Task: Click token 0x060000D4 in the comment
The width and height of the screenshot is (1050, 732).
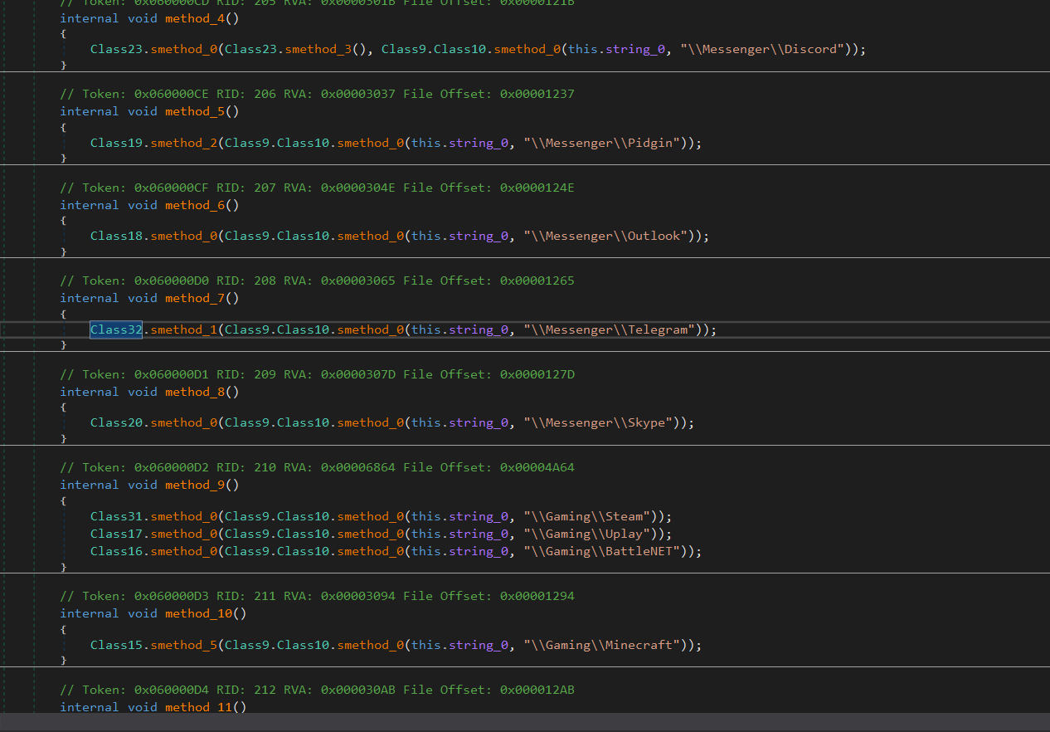Action: click(171, 690)
